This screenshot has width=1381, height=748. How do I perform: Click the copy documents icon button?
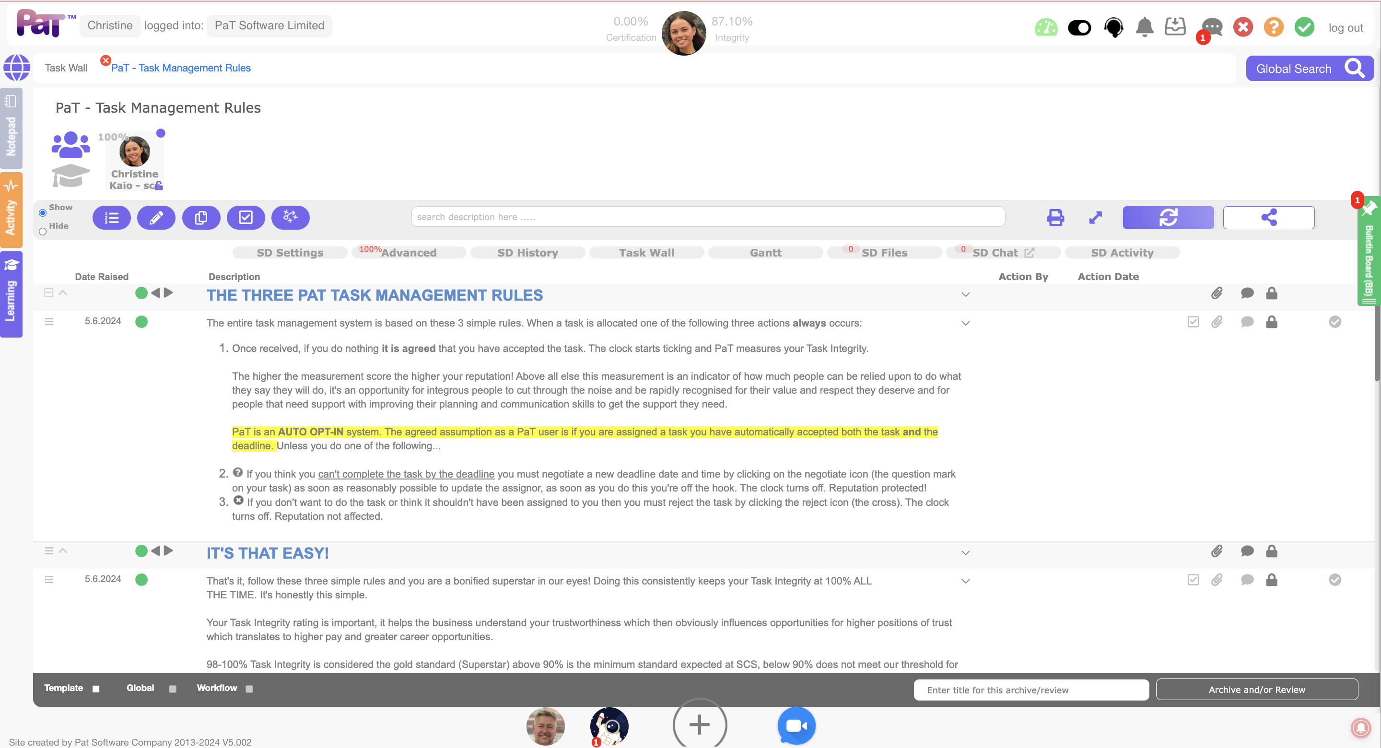click(x=201, y=217)
